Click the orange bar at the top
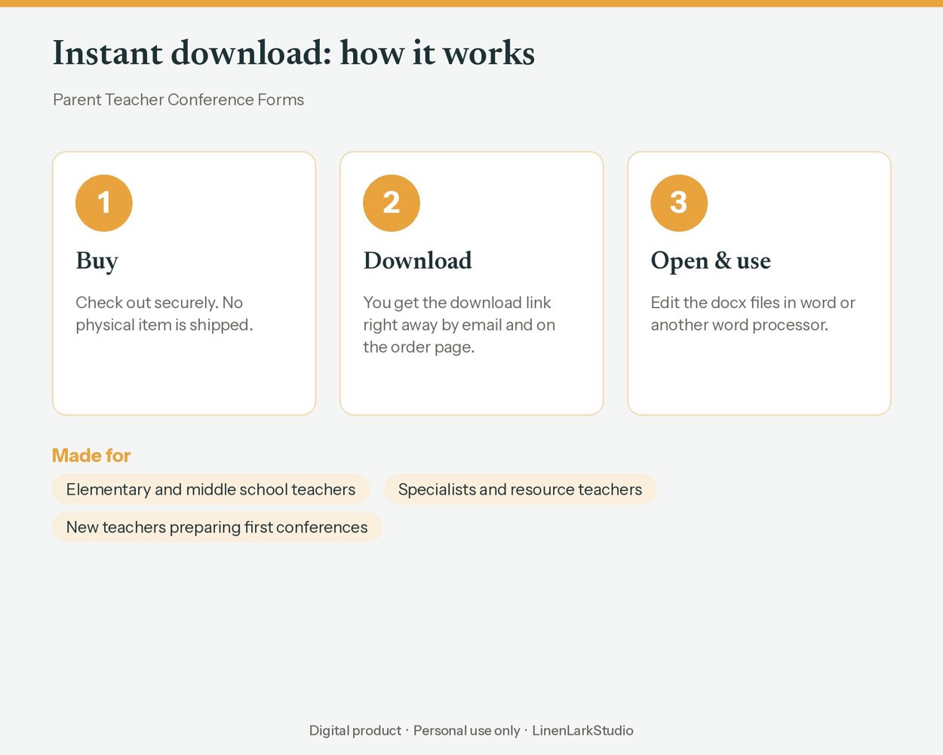The height and width of the screenshot is (755, 943). tap(471, 3)
